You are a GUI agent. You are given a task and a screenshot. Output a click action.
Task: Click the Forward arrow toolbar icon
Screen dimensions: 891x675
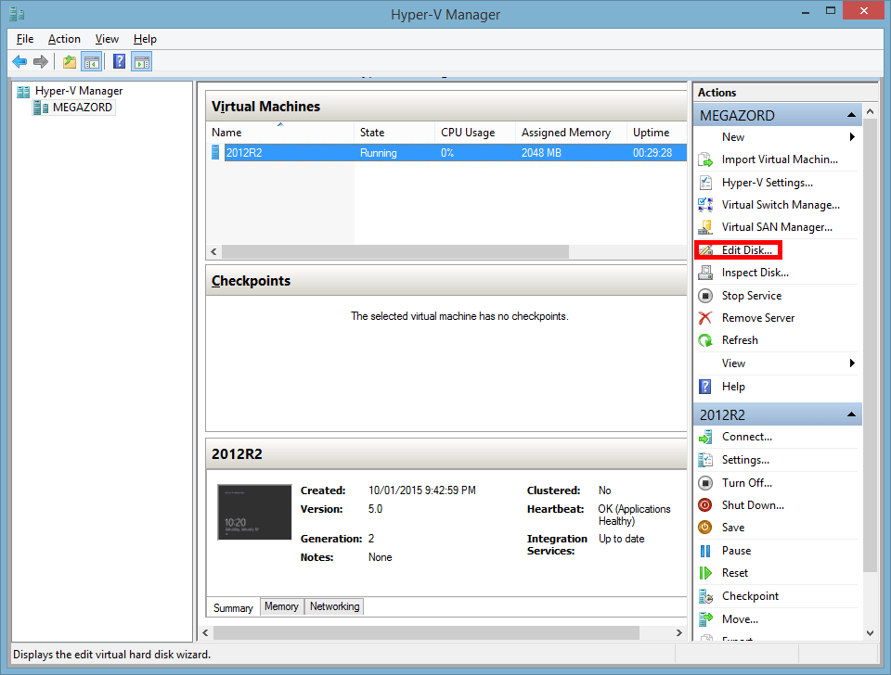tap(40, 61)
